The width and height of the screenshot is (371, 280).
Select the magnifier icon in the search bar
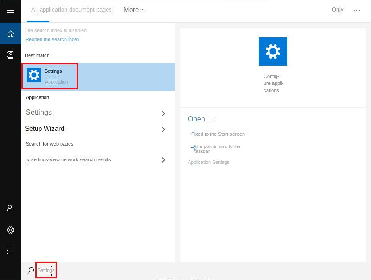(30, 270)
